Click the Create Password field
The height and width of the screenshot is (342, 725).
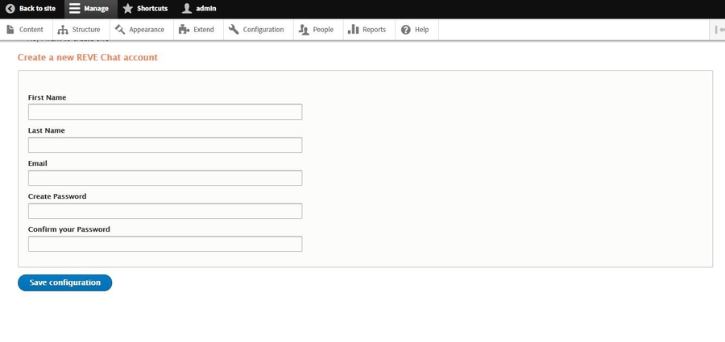(x=165, y=211)
